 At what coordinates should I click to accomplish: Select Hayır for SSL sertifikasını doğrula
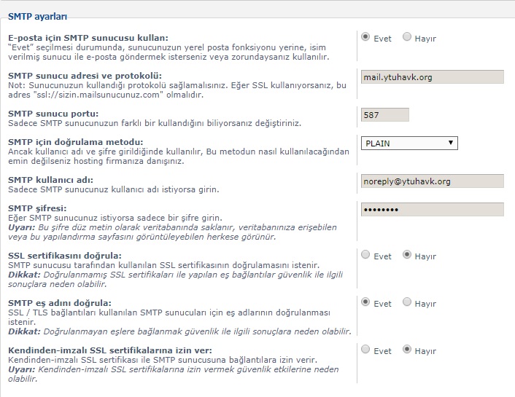407,255
